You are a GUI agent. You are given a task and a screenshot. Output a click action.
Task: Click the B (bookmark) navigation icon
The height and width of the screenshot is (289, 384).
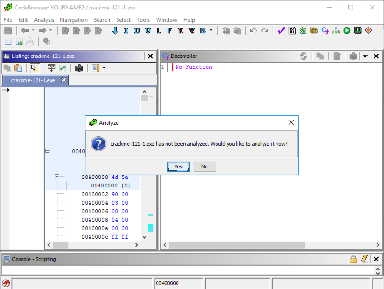(203, 30)
